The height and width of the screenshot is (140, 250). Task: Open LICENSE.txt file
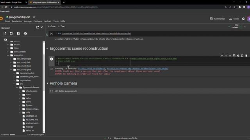(31, 116)
